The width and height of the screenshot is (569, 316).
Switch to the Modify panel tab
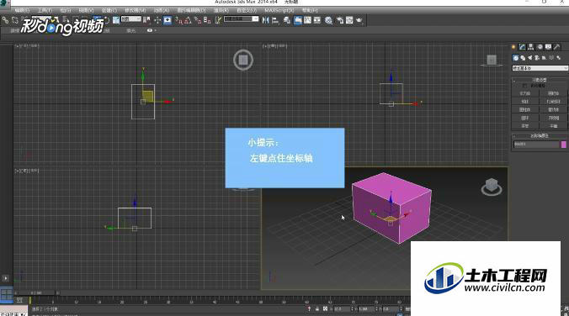pyautogui.click(x=522, y=47)
